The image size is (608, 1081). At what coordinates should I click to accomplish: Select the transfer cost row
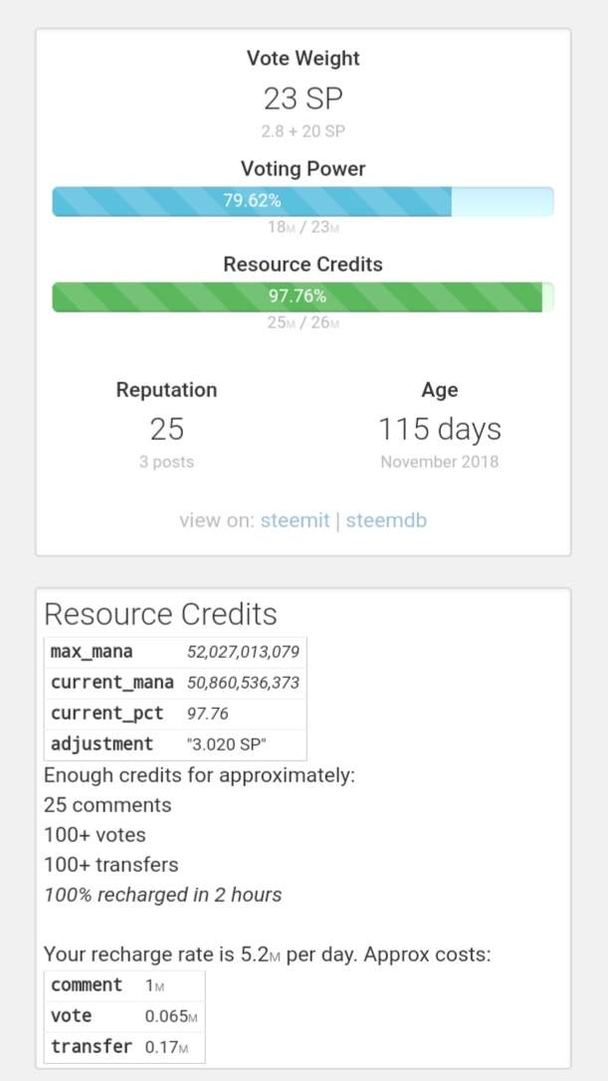(123, 1047)
